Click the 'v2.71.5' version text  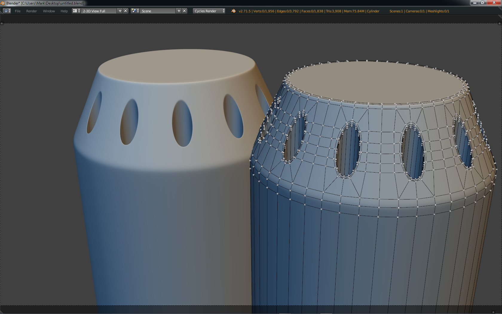coord(244,11)
